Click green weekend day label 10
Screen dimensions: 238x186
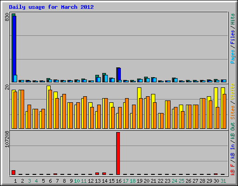point(77,181)
